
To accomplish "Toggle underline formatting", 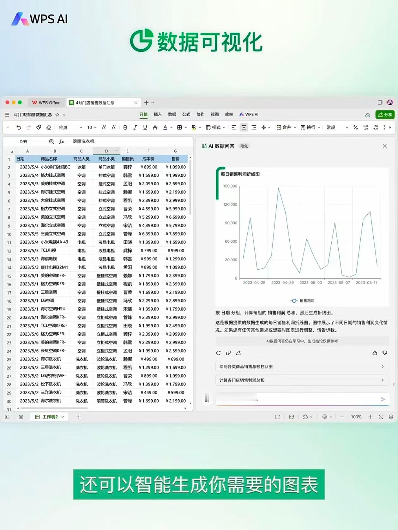I will point(145,127).
